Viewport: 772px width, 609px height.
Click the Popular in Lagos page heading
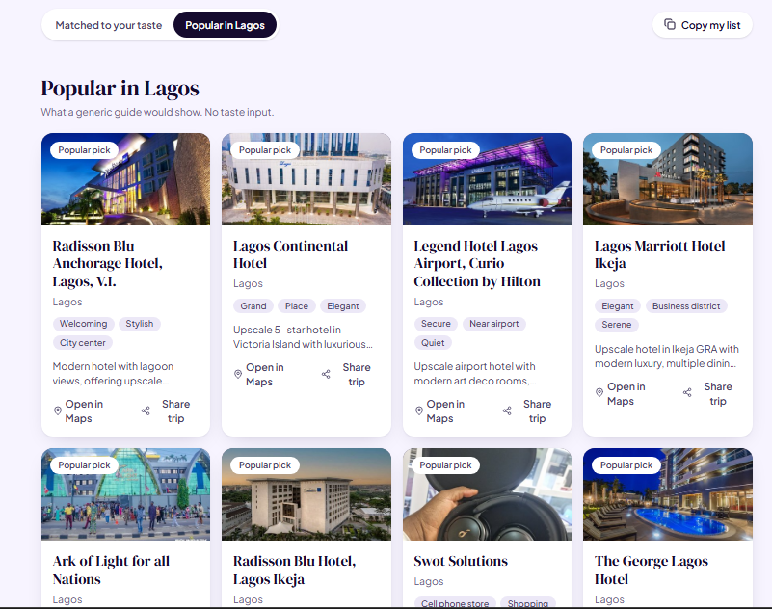pos(120,89)
